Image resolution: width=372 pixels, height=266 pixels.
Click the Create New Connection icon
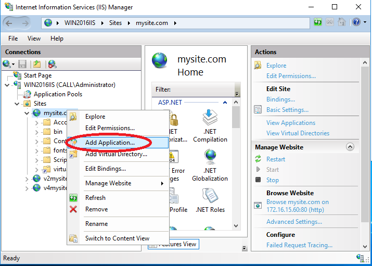(6, 64)
